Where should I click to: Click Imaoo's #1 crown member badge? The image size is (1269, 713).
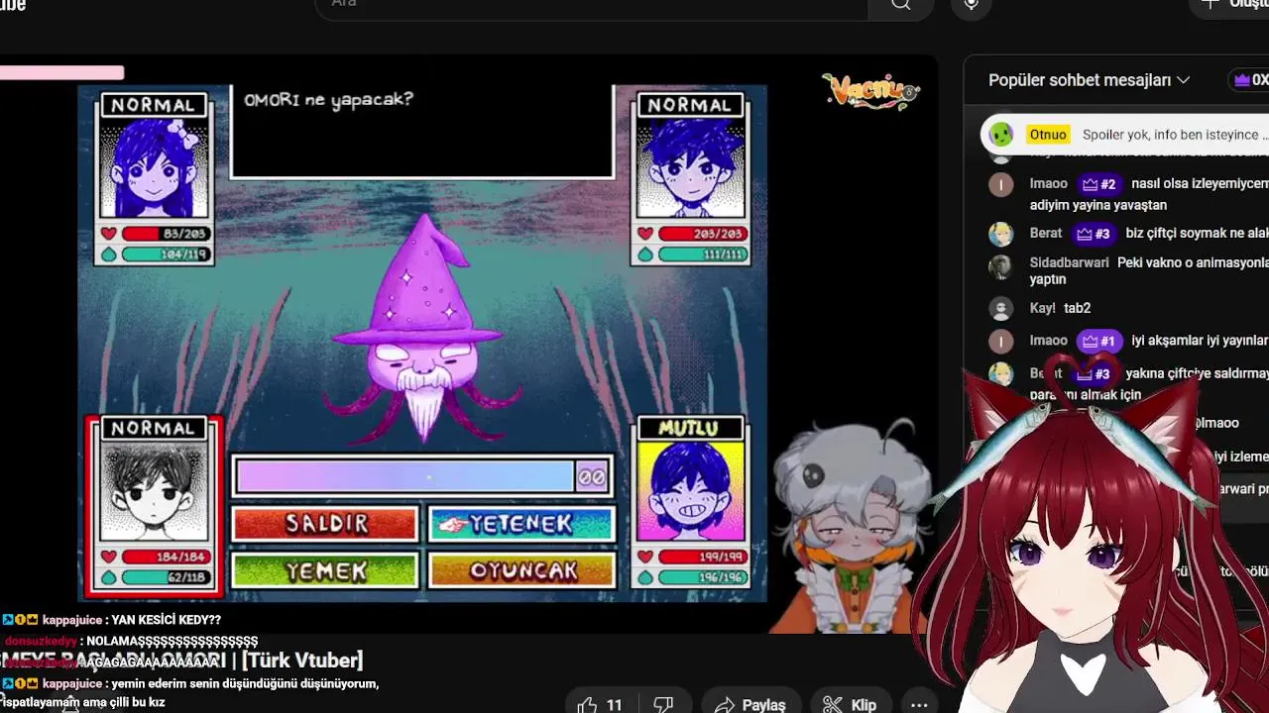(1098, 341)
